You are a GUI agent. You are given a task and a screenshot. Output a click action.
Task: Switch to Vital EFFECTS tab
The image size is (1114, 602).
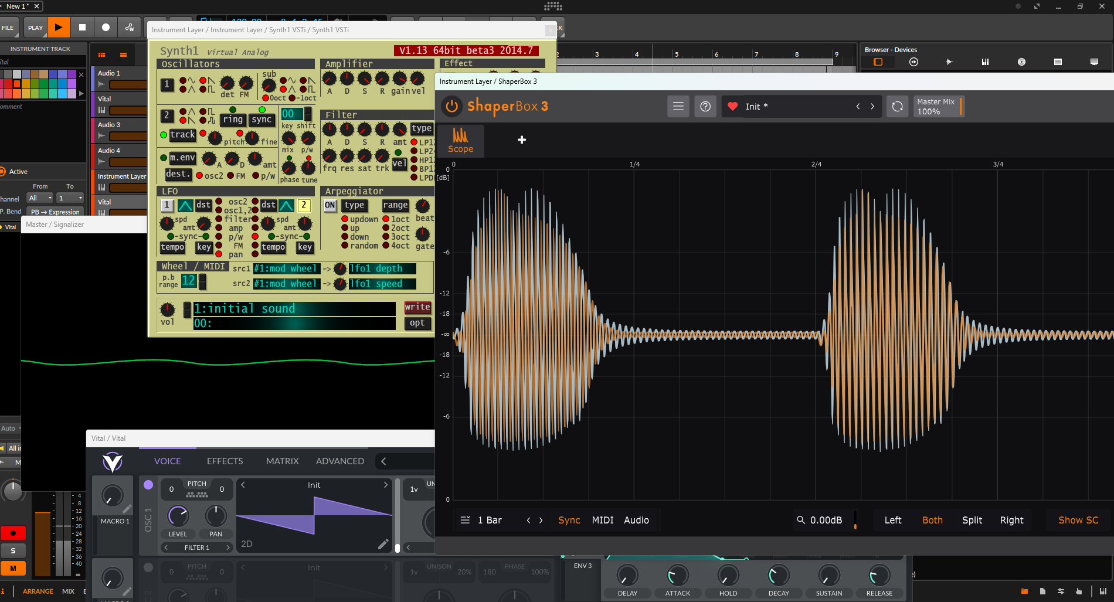[225, 461]
